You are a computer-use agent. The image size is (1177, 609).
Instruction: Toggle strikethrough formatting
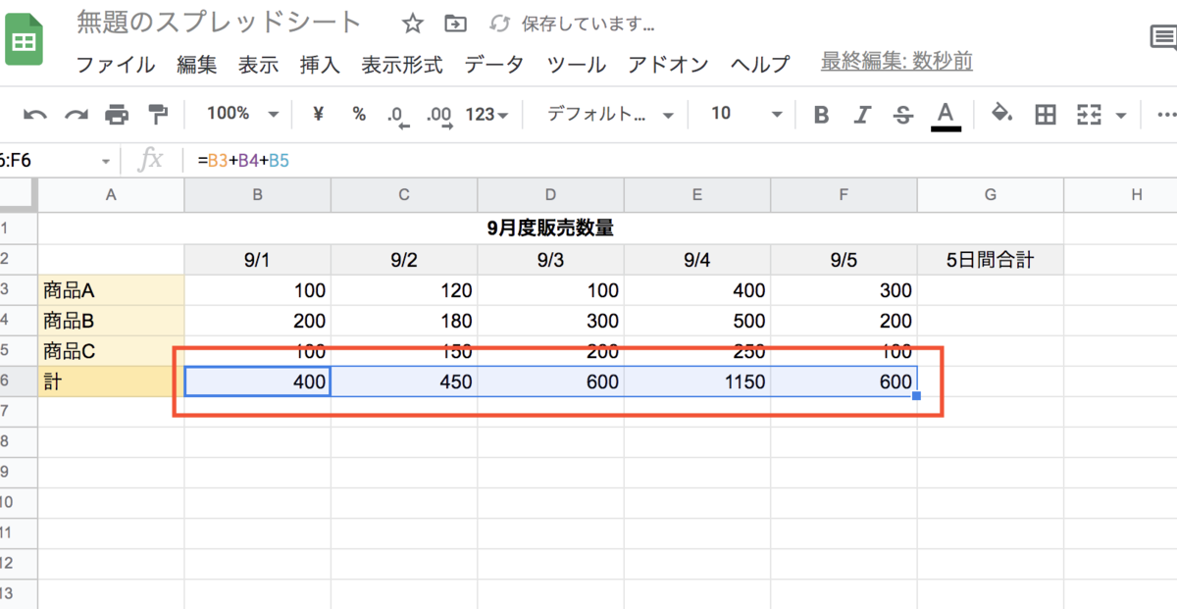tap(902, 114)
